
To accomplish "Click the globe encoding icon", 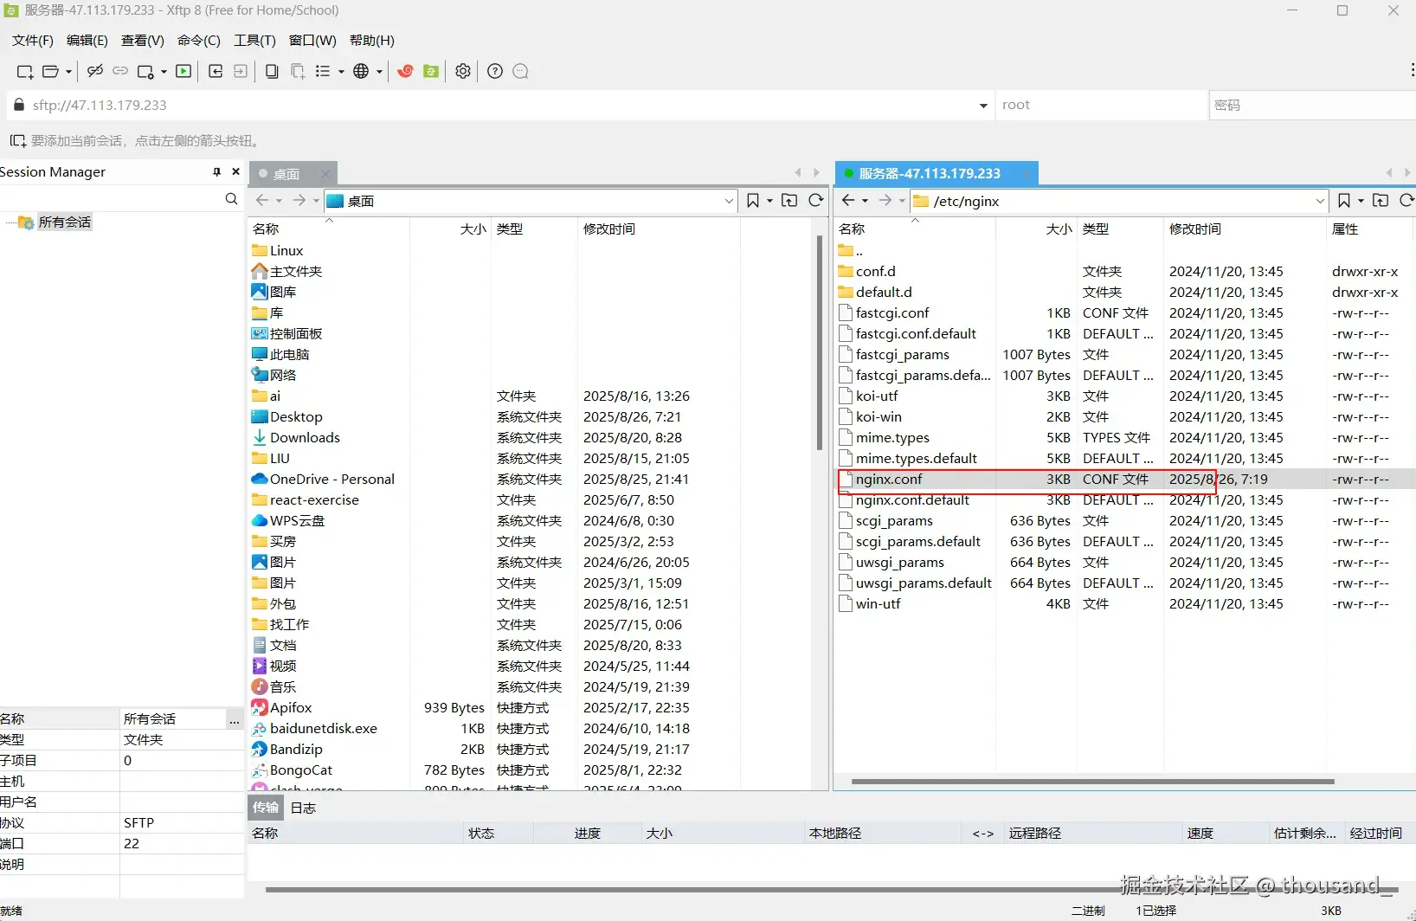I will pyautogui.click(x=361, y=71).
